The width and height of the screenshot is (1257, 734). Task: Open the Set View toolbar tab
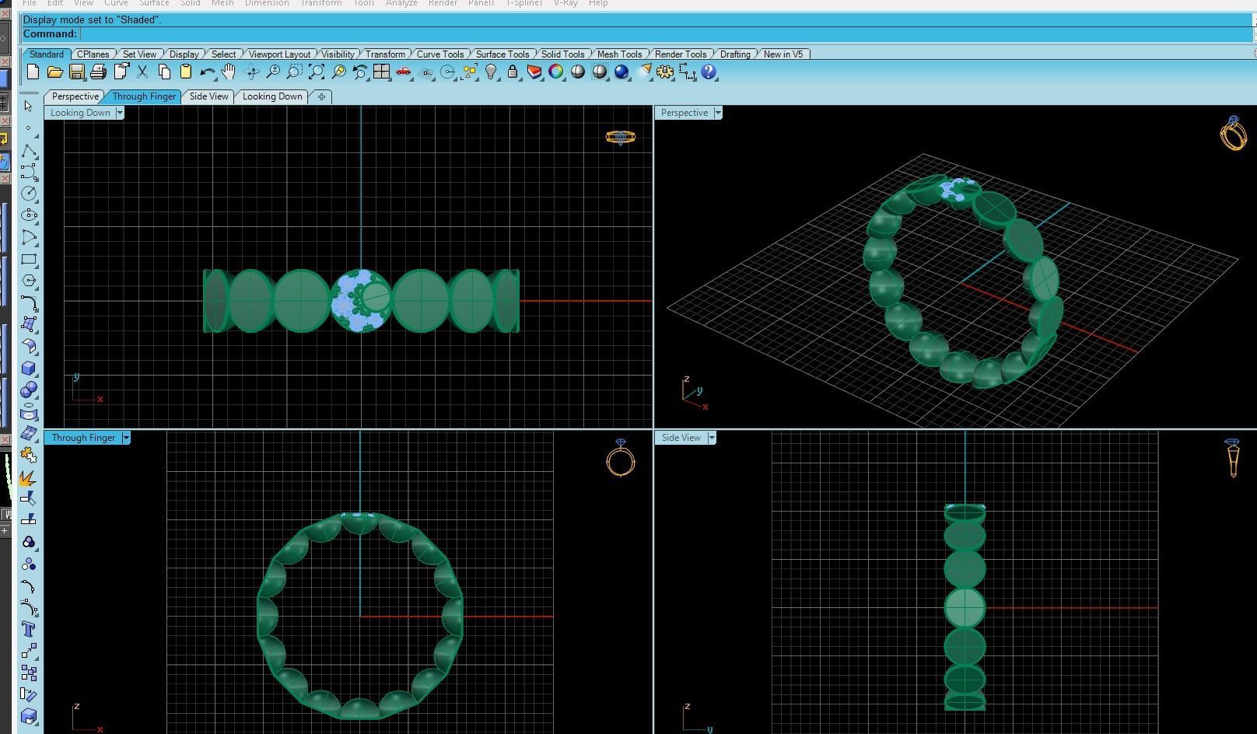point(140,54)
